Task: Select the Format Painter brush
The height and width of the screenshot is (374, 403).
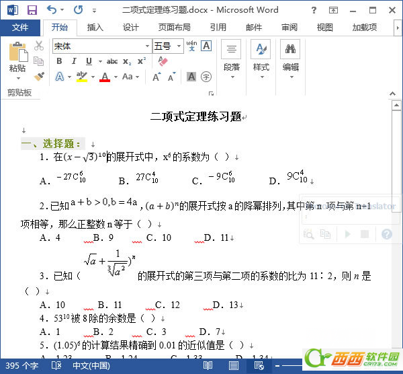Action: pos(39,76)
